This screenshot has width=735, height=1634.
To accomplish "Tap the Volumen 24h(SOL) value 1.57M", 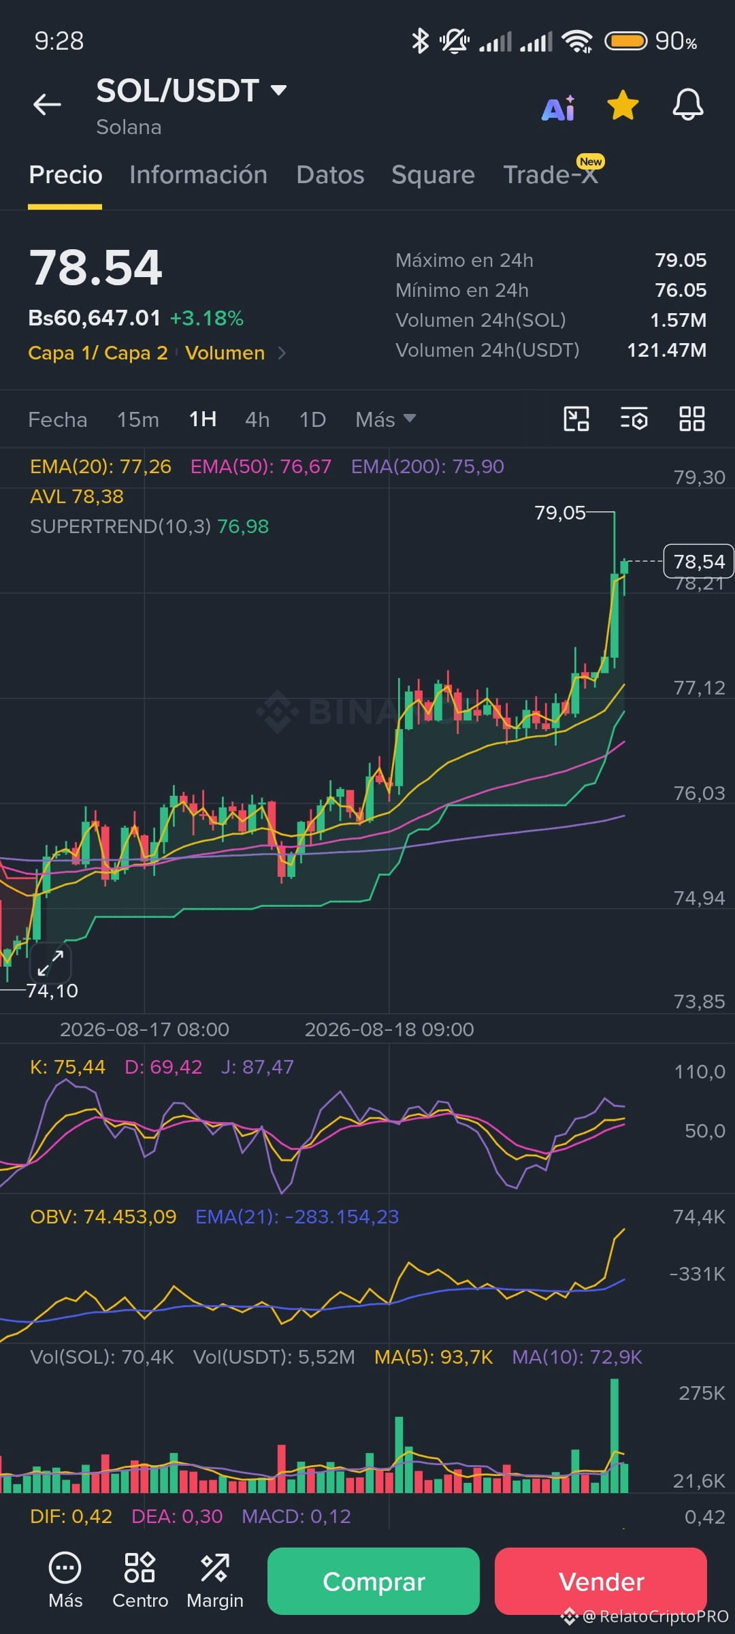I will 679,320.
